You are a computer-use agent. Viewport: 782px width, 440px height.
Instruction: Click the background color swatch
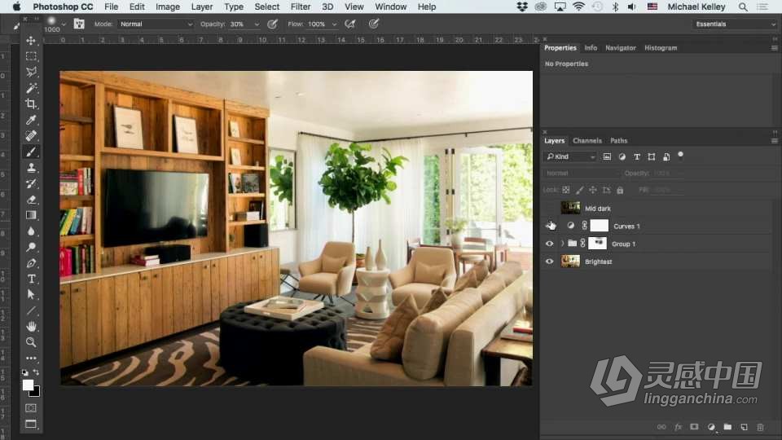pyautogui.click(x=36, y=393)
